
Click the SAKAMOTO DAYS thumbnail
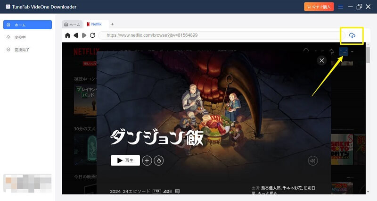coord(342,149)
